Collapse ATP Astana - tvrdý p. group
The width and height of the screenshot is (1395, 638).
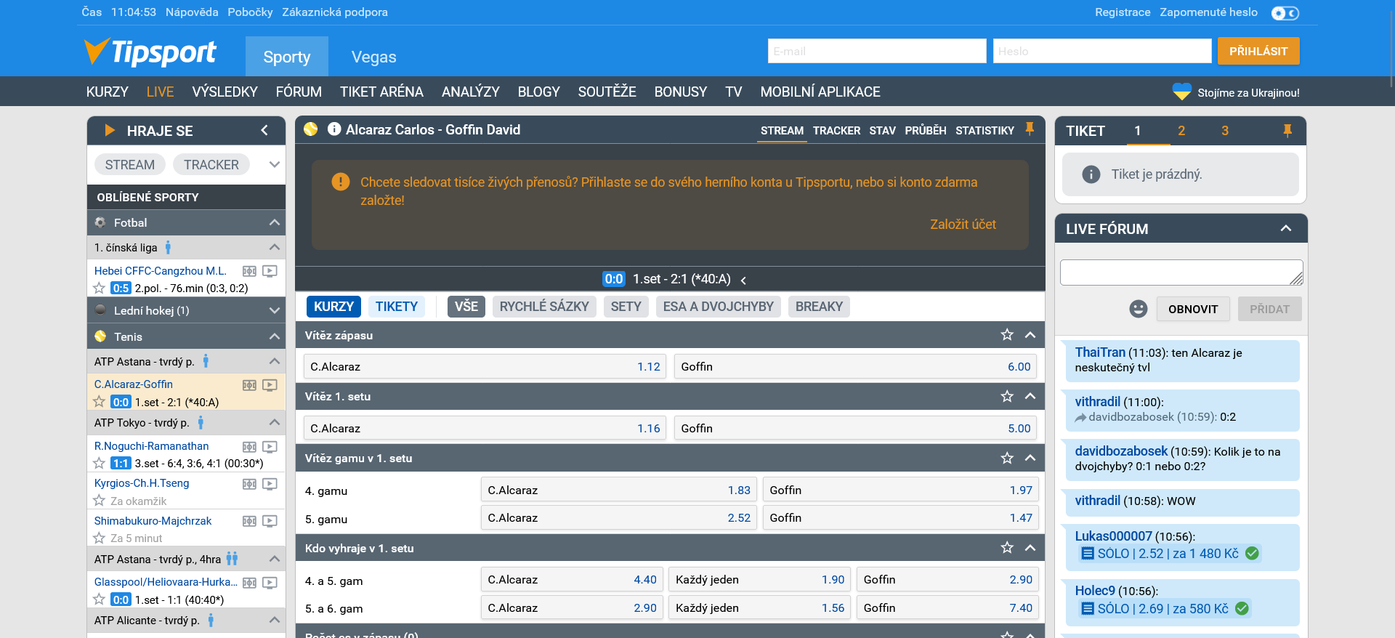(x=274, y=361)
